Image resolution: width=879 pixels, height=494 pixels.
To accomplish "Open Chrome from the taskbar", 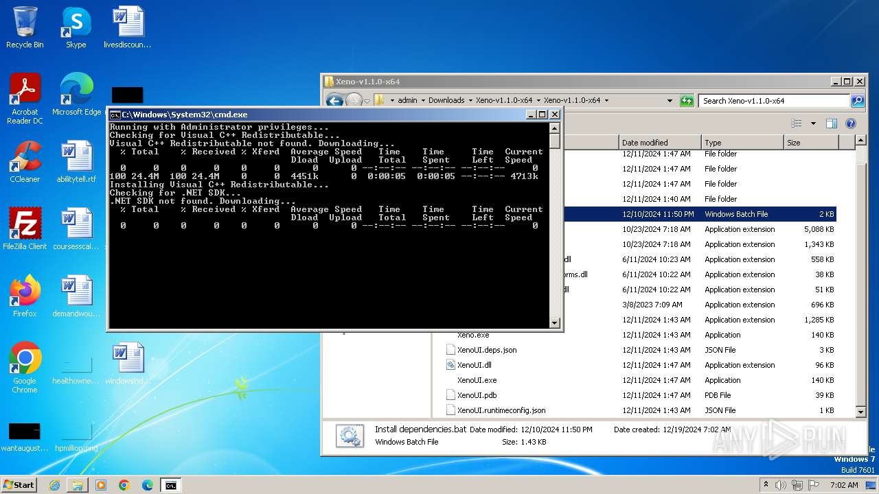I will point(124,485).
